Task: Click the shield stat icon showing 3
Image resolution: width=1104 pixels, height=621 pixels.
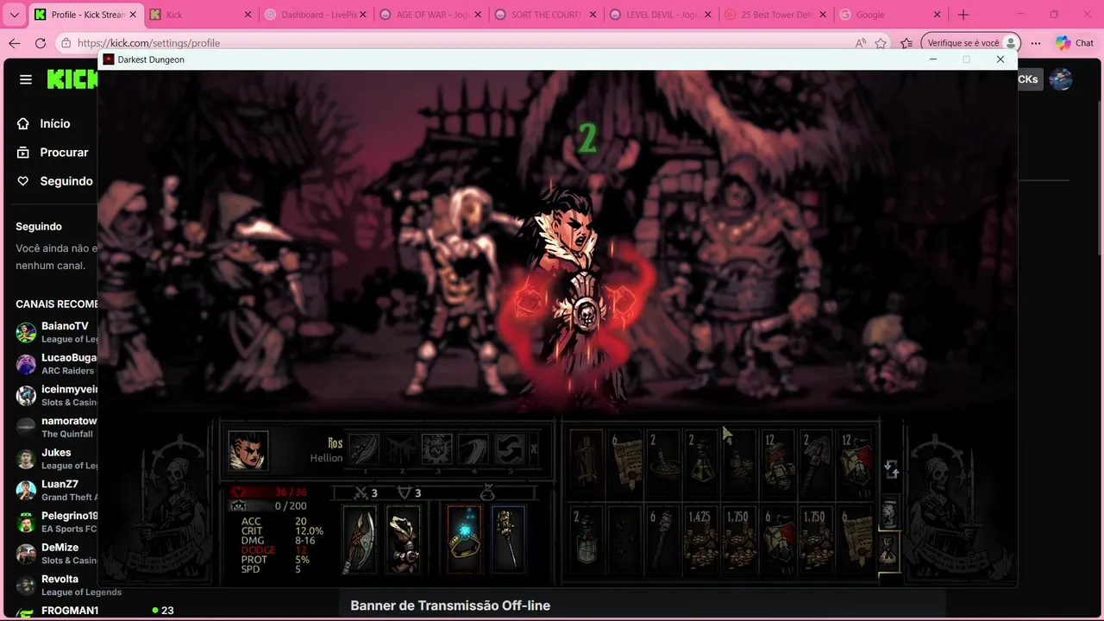Action: tap(404, 492)
